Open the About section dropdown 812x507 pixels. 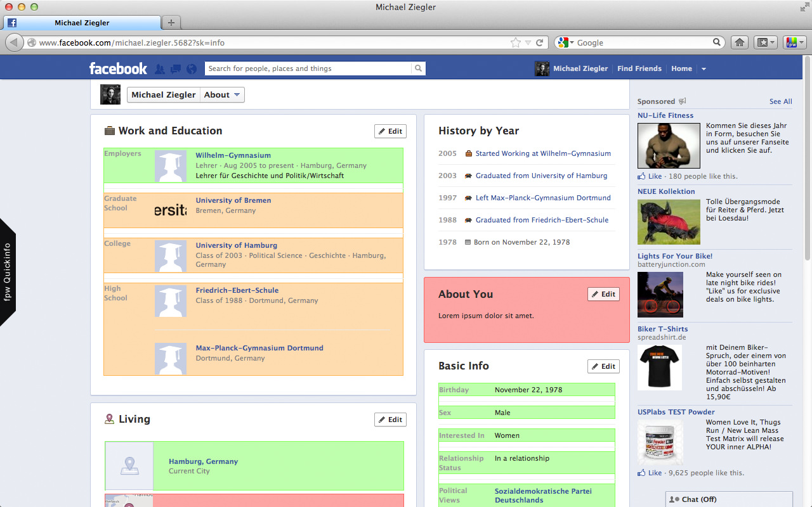pyautogui.click(x=222, y=95)
